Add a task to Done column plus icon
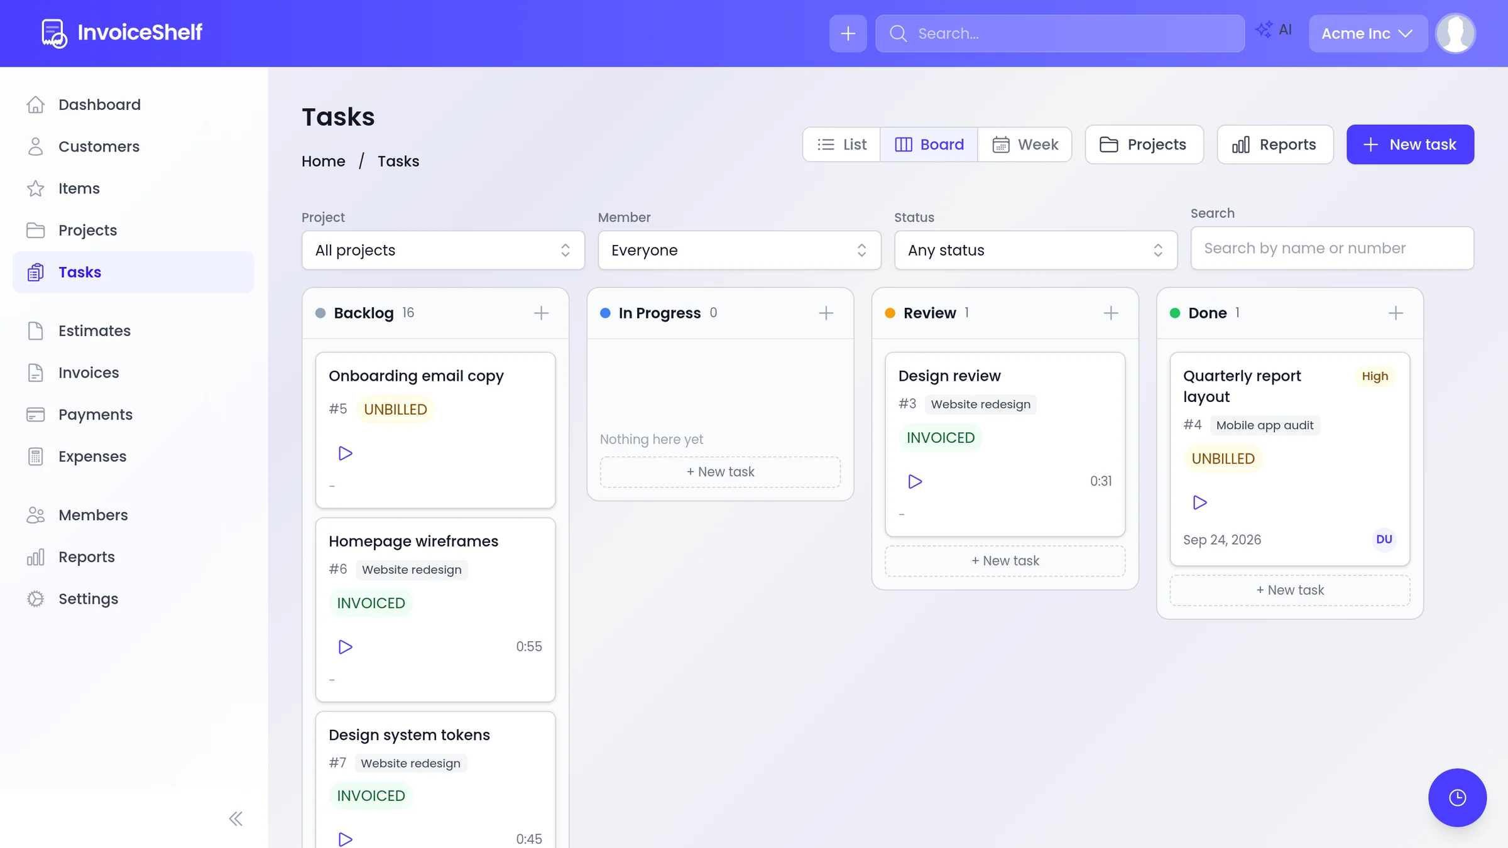This screenshot has width=1508, height=848. point(1396,313)
